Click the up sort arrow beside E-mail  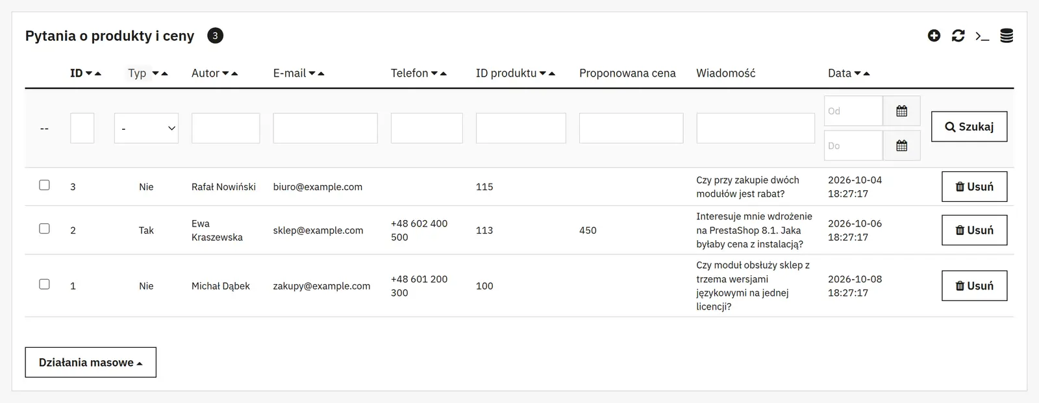pos(321,74)
